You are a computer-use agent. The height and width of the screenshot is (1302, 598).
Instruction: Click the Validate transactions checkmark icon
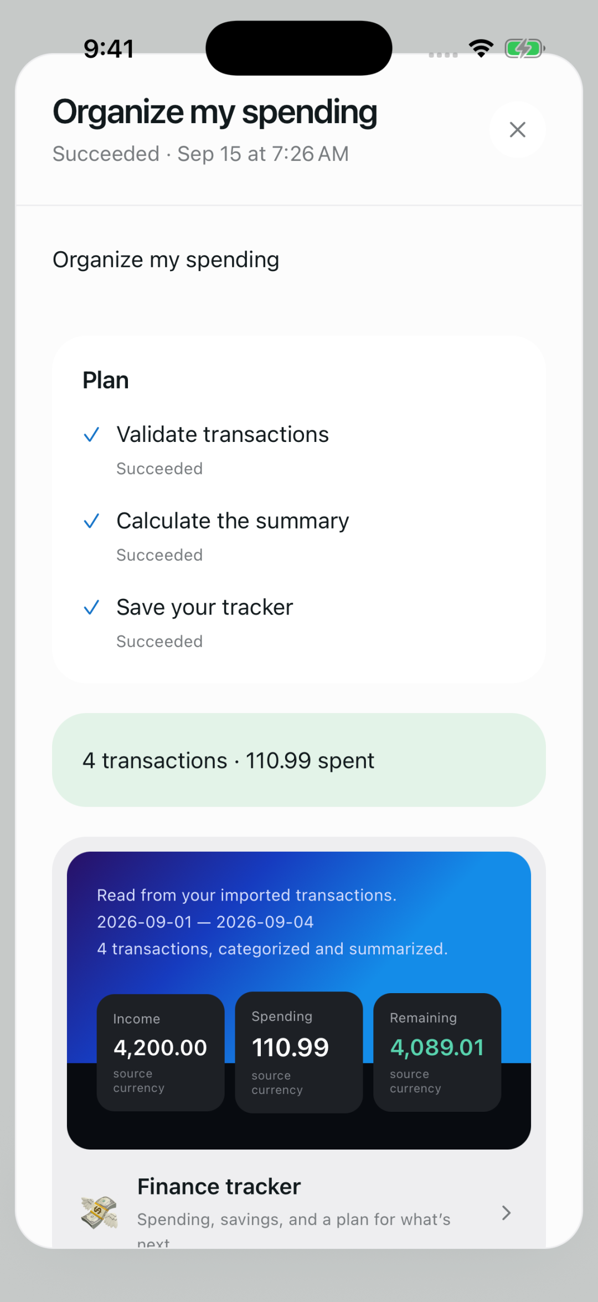[91, 435]
